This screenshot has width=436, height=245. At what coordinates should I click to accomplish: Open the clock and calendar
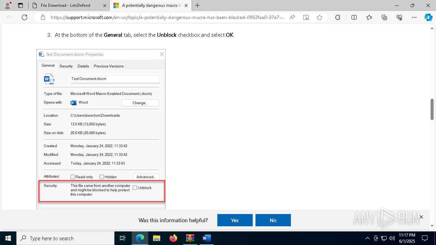[407, 238]
